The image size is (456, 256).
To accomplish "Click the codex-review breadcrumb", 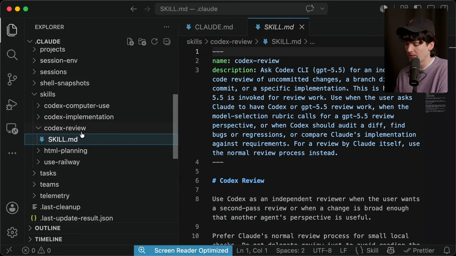I will click(231, 42).
